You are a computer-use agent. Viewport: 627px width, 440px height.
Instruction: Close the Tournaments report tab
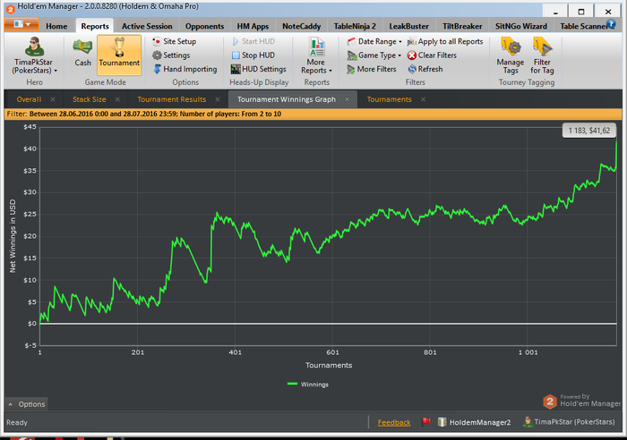(423, 99)
